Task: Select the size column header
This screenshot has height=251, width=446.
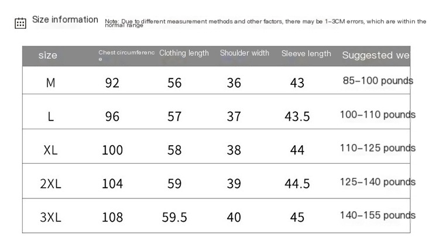Action: pyautogui.click(x=48, y=56)
